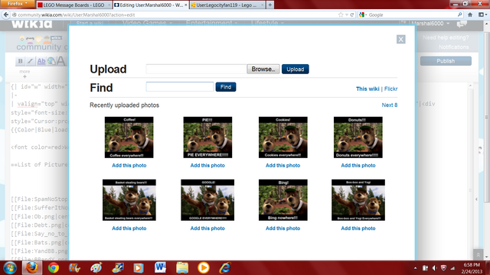Add this photo under Boo-boo and Yogi
The width and height of the screenshot is (490, 275).
(x=358, y=228)
